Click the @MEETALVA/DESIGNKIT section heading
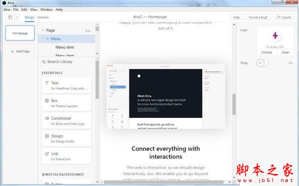This screenshot has height=186, width=299. point(63,174)
